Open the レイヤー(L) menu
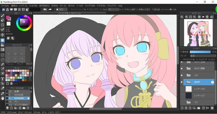 coord(23,6)
